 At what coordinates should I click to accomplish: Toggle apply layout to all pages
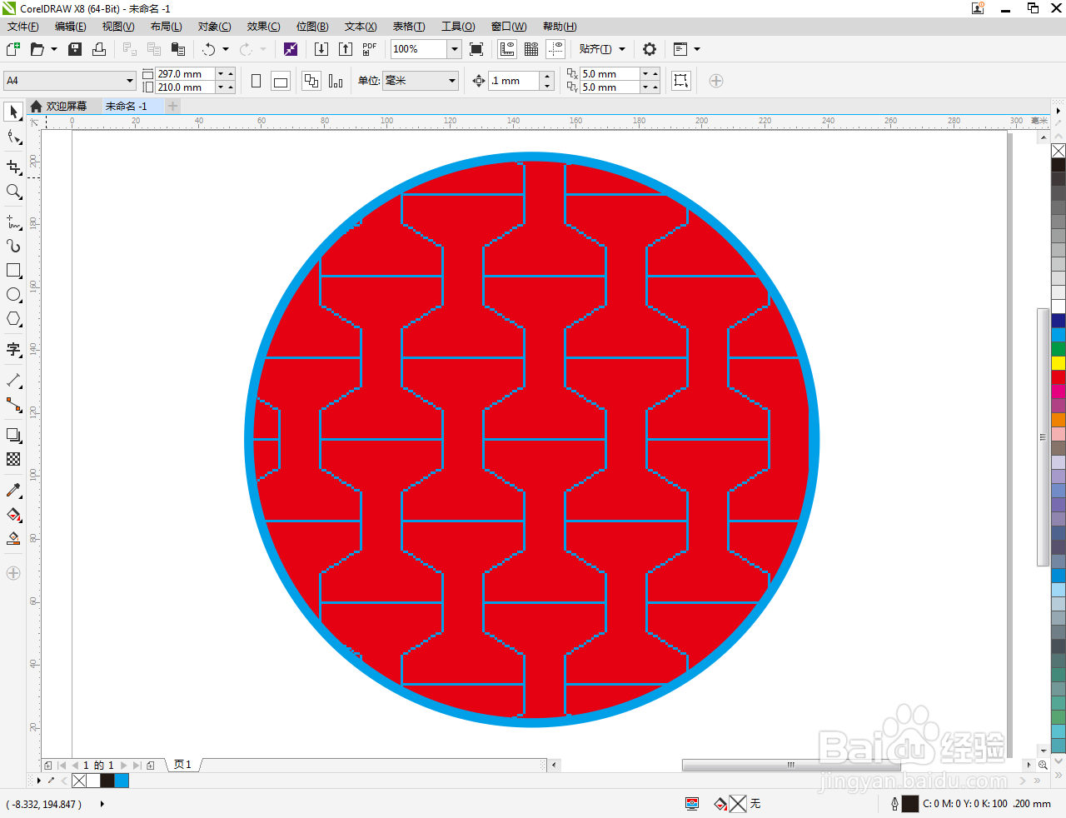[x=311, y=81]
